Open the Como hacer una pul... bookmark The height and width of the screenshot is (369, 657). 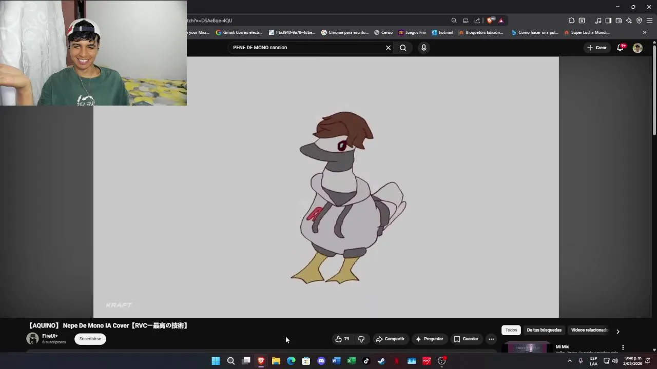(x=535, y=32)
